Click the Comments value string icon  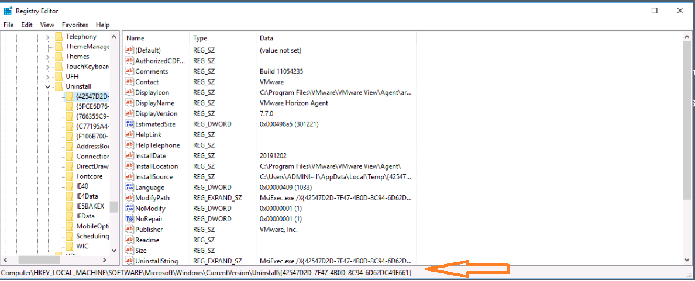(130, 71)
